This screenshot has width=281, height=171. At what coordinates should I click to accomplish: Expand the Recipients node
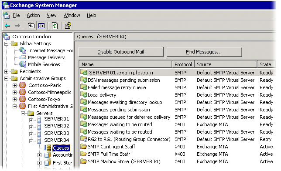coord(6,71)
